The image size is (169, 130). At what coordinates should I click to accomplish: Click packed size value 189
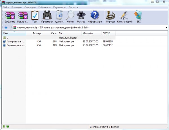click(x=55, y=45)
